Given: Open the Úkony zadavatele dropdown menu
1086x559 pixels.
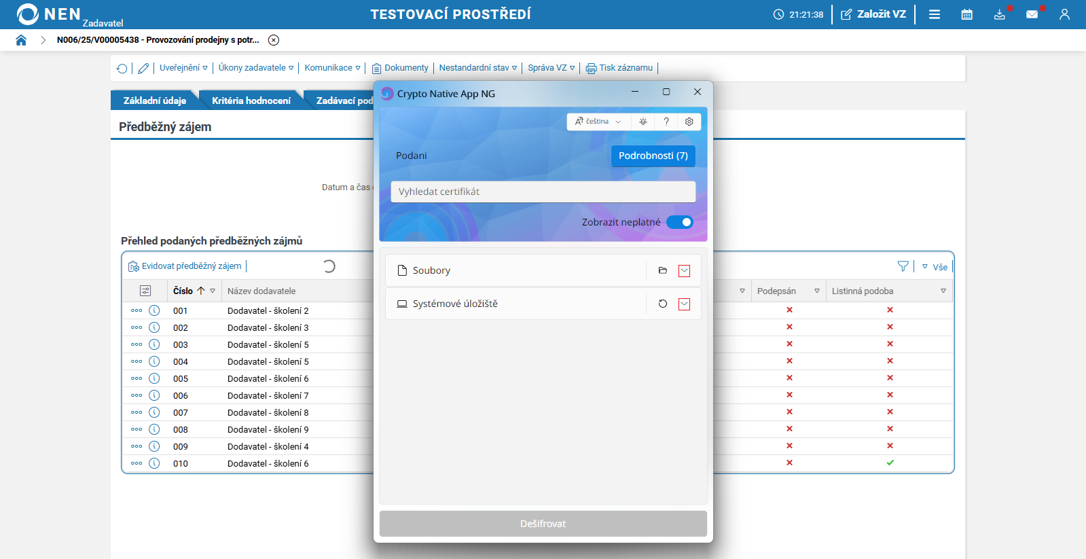Looking at the screenshot, I should tap(256, 68).
